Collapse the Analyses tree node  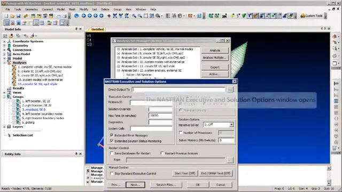click(4, 63)
